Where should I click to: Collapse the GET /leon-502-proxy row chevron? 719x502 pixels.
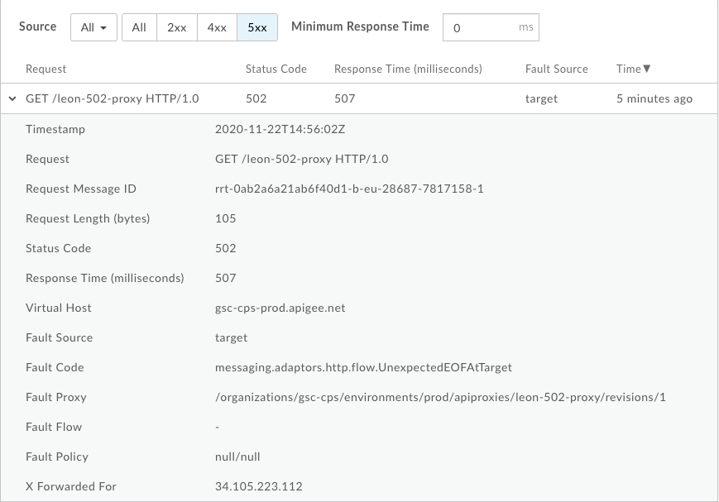click(x=12, y=98)
